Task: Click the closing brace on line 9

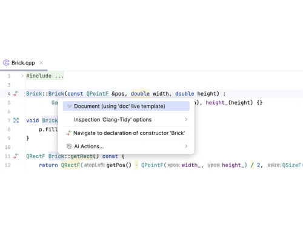Action: pos(28,138)
